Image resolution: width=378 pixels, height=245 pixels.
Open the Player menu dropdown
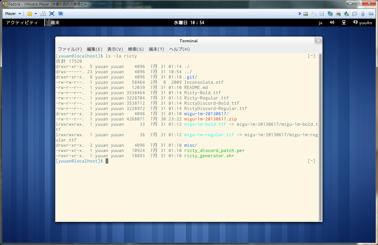(x=13, y=14)
